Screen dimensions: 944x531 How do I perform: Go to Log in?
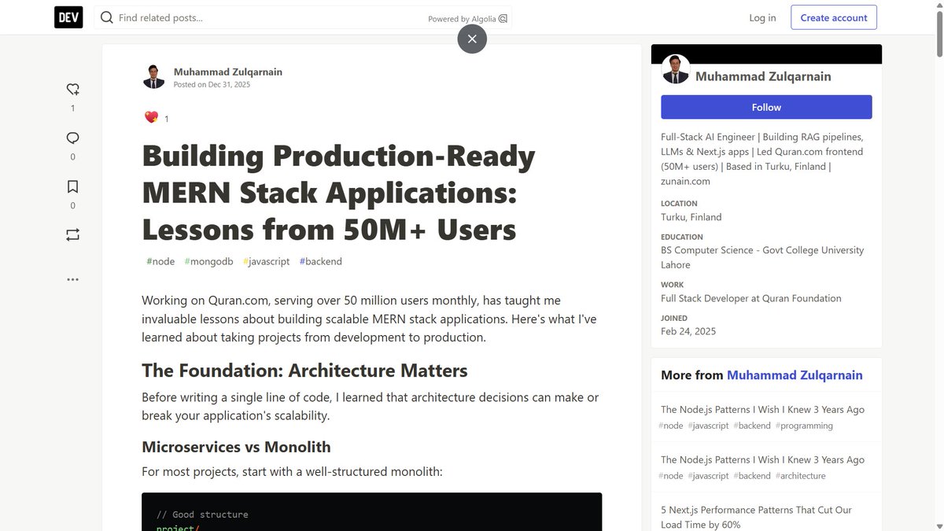762,17
